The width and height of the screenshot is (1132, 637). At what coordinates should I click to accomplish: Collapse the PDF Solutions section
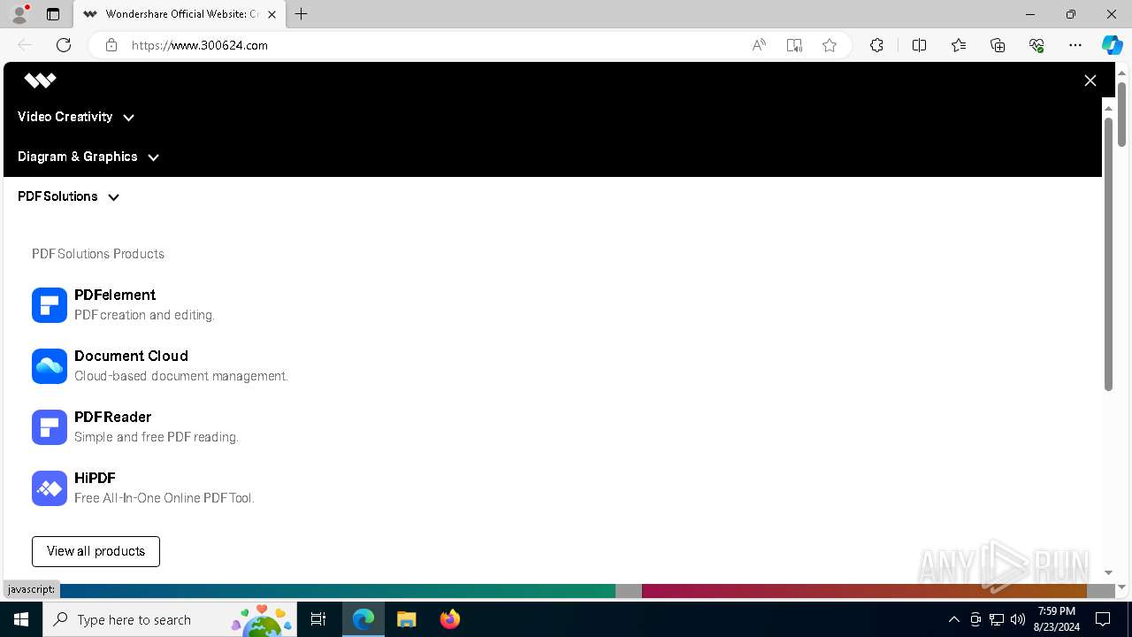point(68,196)
